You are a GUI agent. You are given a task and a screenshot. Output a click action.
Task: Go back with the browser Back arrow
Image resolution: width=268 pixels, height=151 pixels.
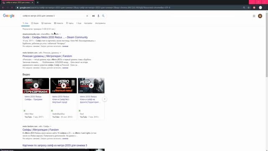pyautogui.click(x=3, y=8)
